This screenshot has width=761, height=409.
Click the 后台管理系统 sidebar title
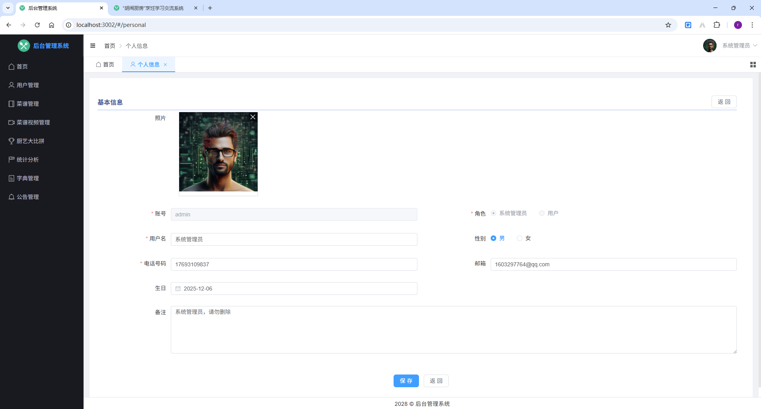coord(51,46)
